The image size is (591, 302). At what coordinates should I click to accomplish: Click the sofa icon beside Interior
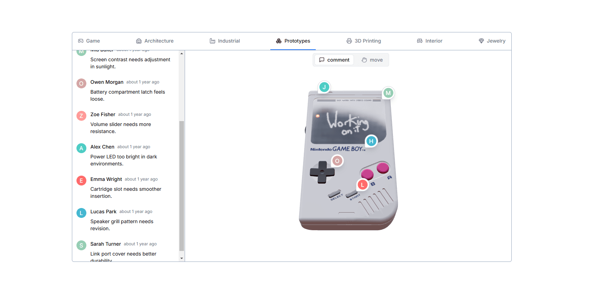coord(420,41)
